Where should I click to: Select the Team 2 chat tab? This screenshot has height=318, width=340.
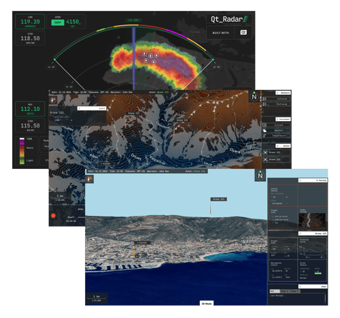pos(295,291)
